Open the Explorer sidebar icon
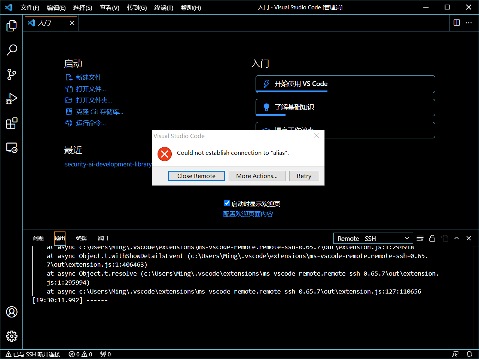The height and width of the screenshot is (359, 479). (x=12, y=25)
